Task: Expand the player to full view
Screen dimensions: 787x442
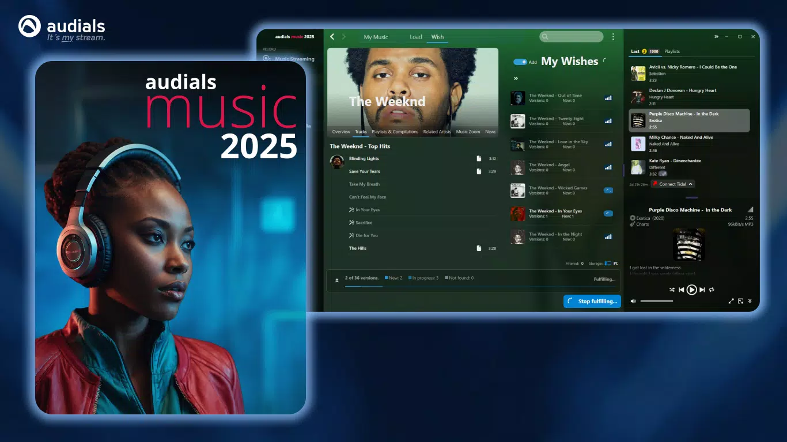Action: 731,301
